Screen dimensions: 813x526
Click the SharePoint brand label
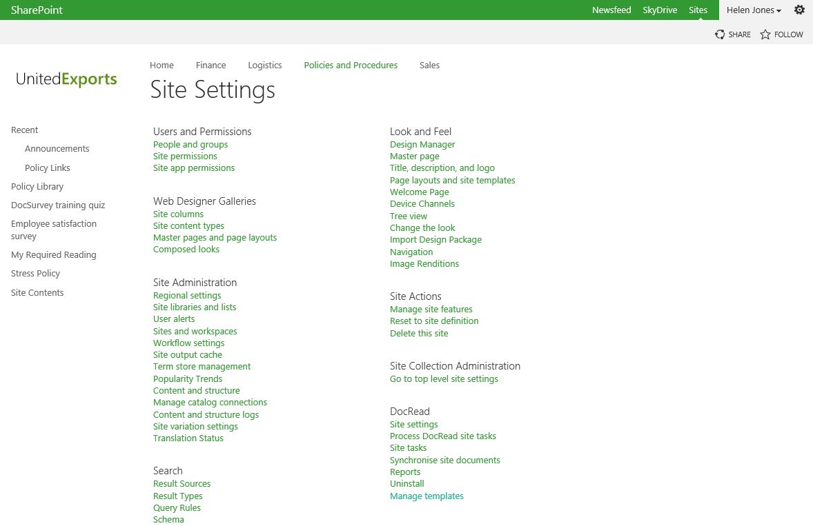point(37,10)
